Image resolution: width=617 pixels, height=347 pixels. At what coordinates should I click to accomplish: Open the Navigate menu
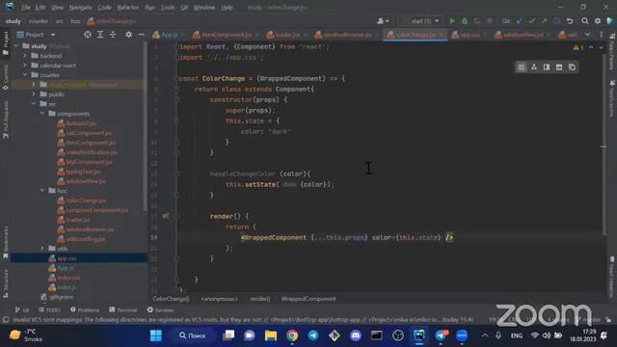[80, 8]
